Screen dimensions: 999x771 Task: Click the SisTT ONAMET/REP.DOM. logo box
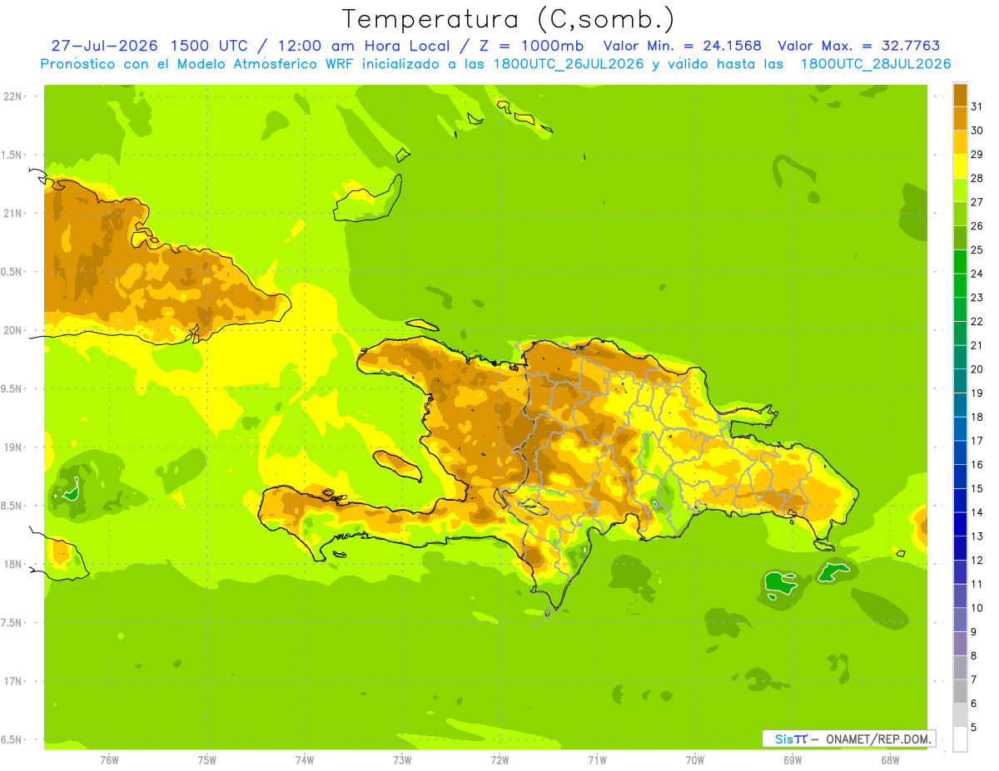[848, 739]
